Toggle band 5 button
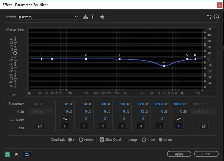Screen dimensions: 224x161 [x=160, y=126]
